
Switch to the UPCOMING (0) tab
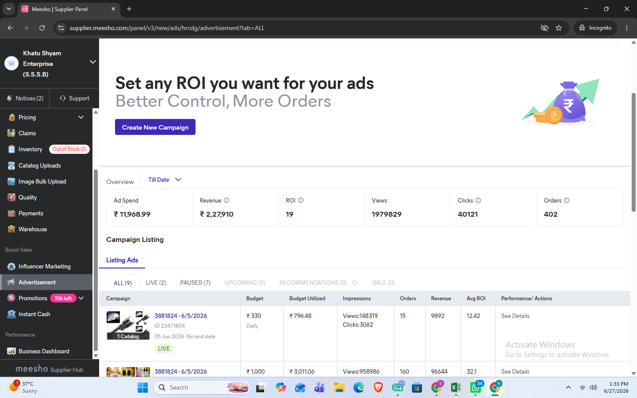[x=245, y=283]
